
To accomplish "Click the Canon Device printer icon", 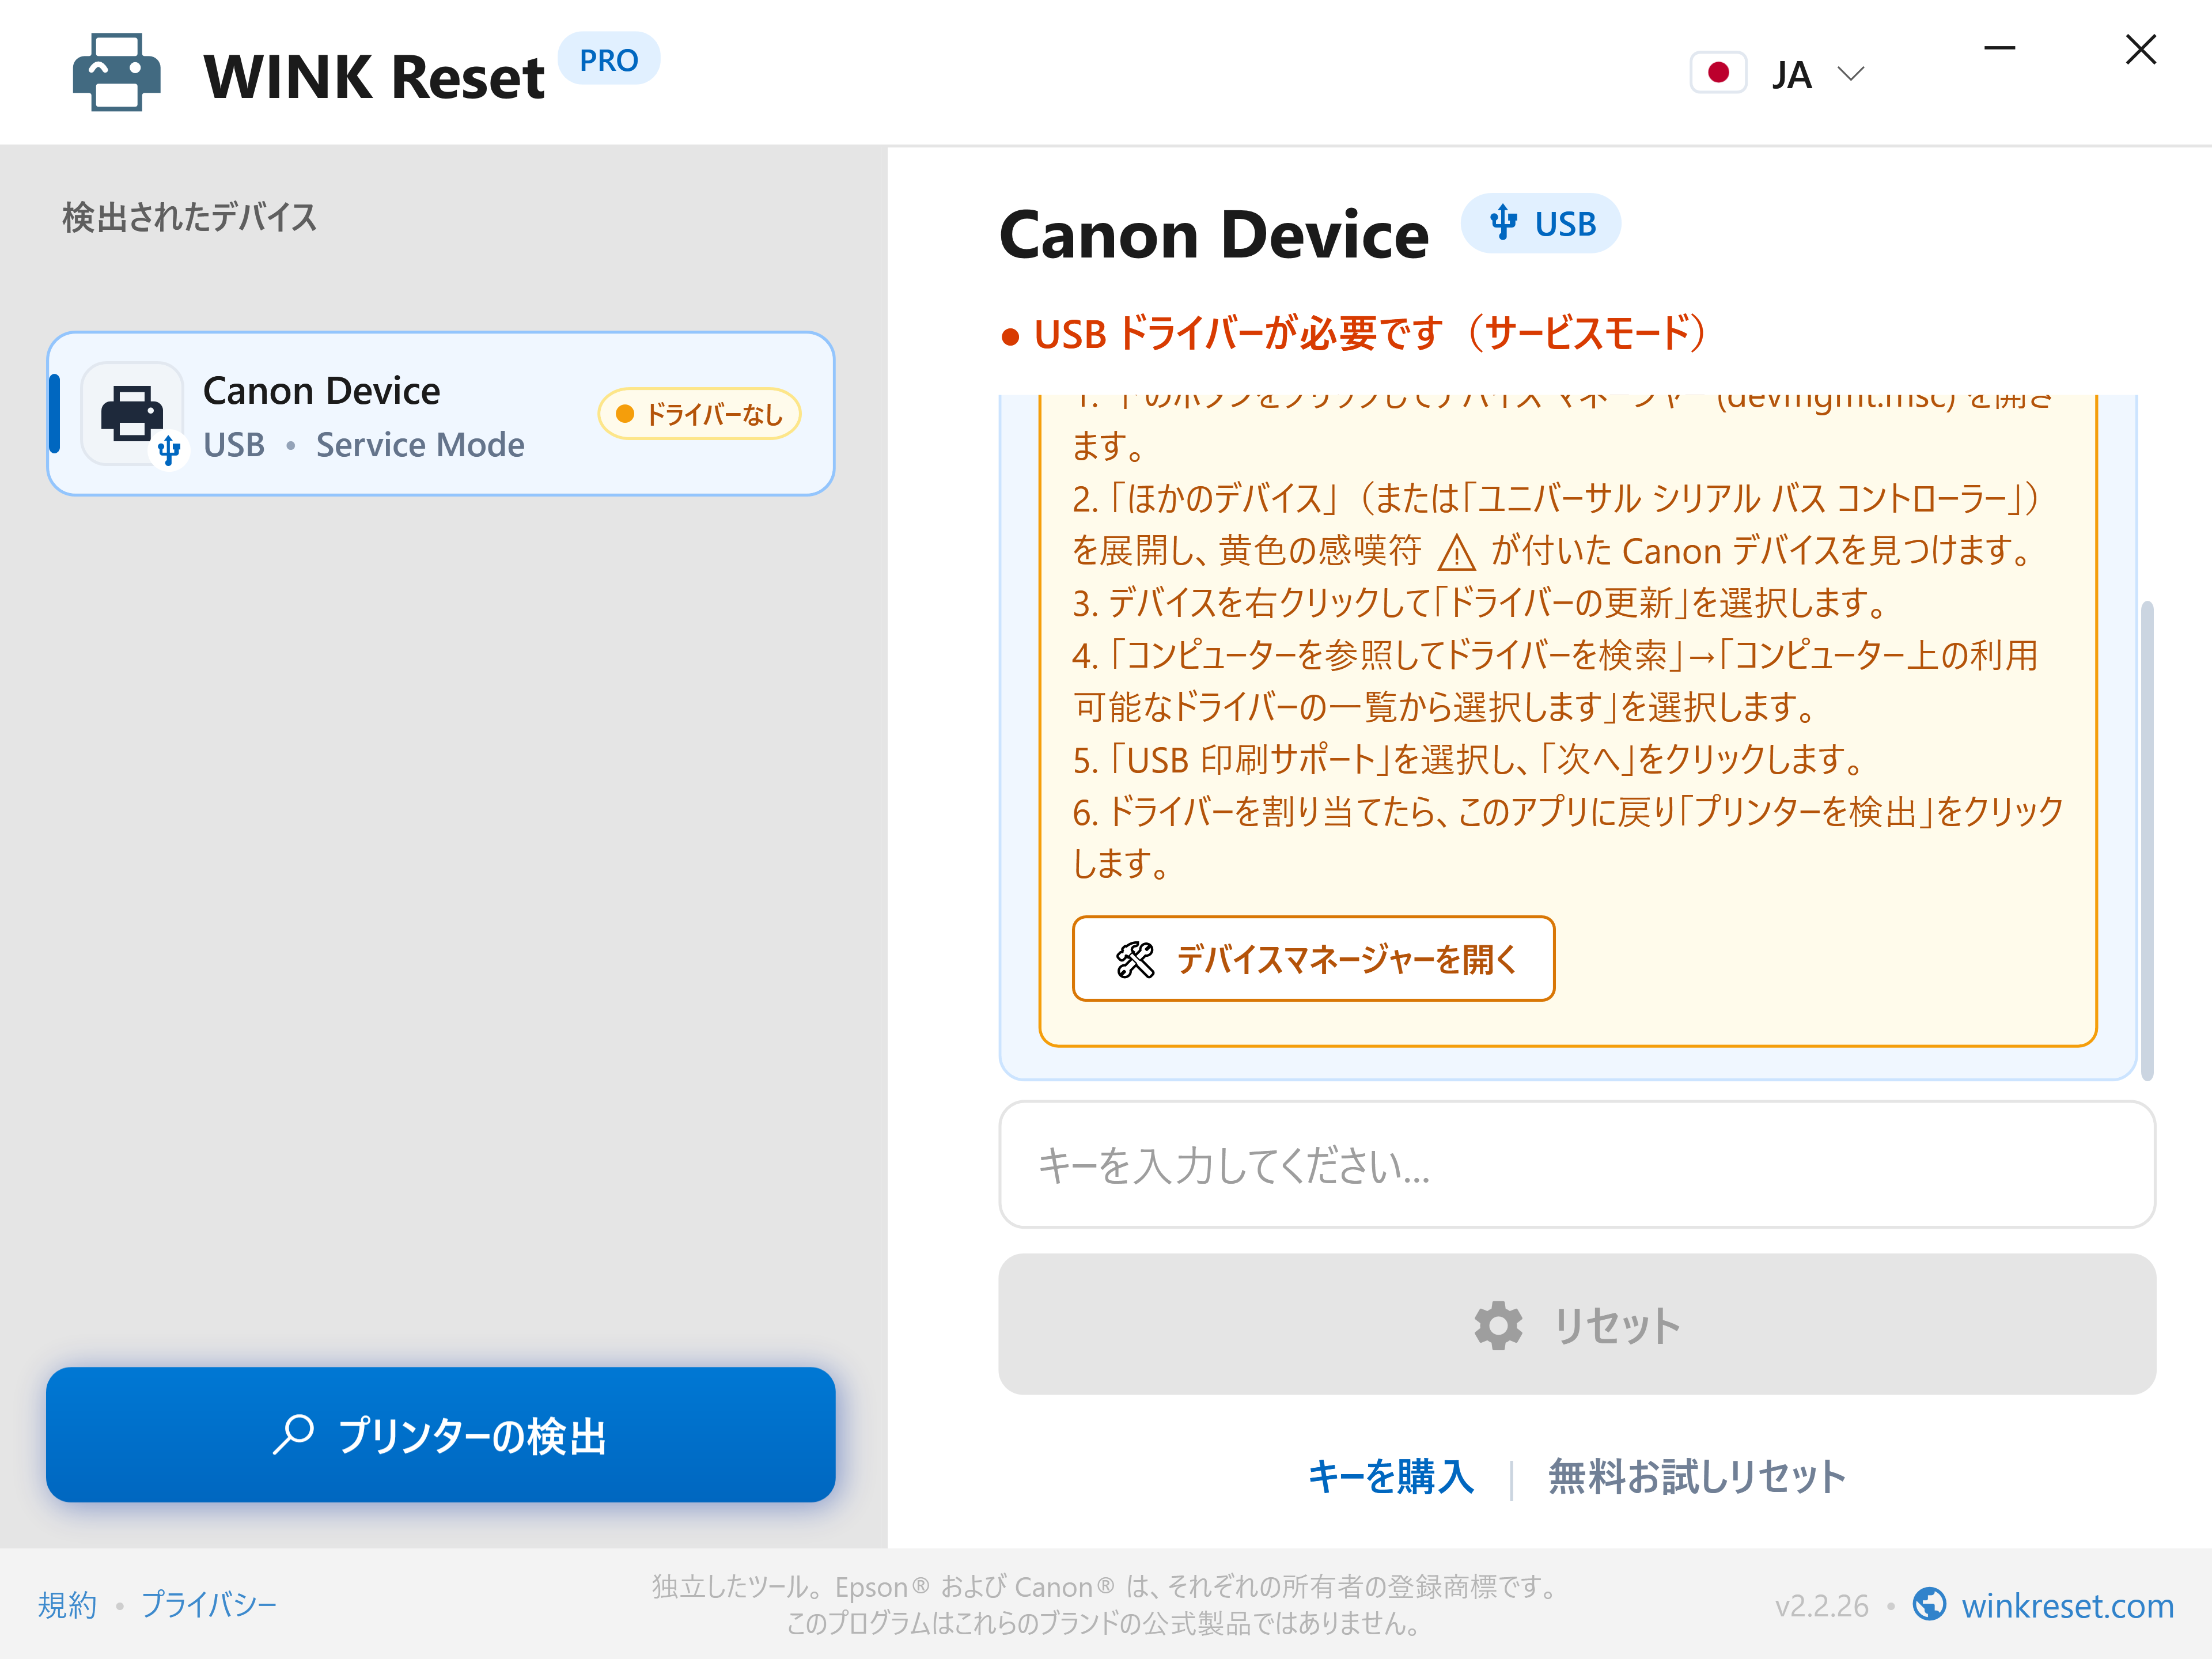I will (132, 413).
